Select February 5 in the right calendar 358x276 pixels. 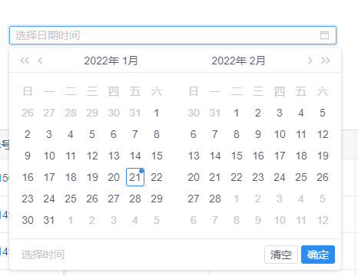pyautogui.click(x=323, y=113)
